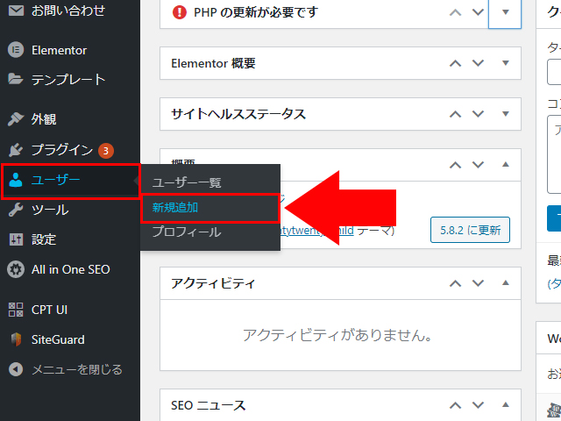
Task: Click the 5.8.2 に更新 button
Action: pyautogui.click(x=470, y=230)
